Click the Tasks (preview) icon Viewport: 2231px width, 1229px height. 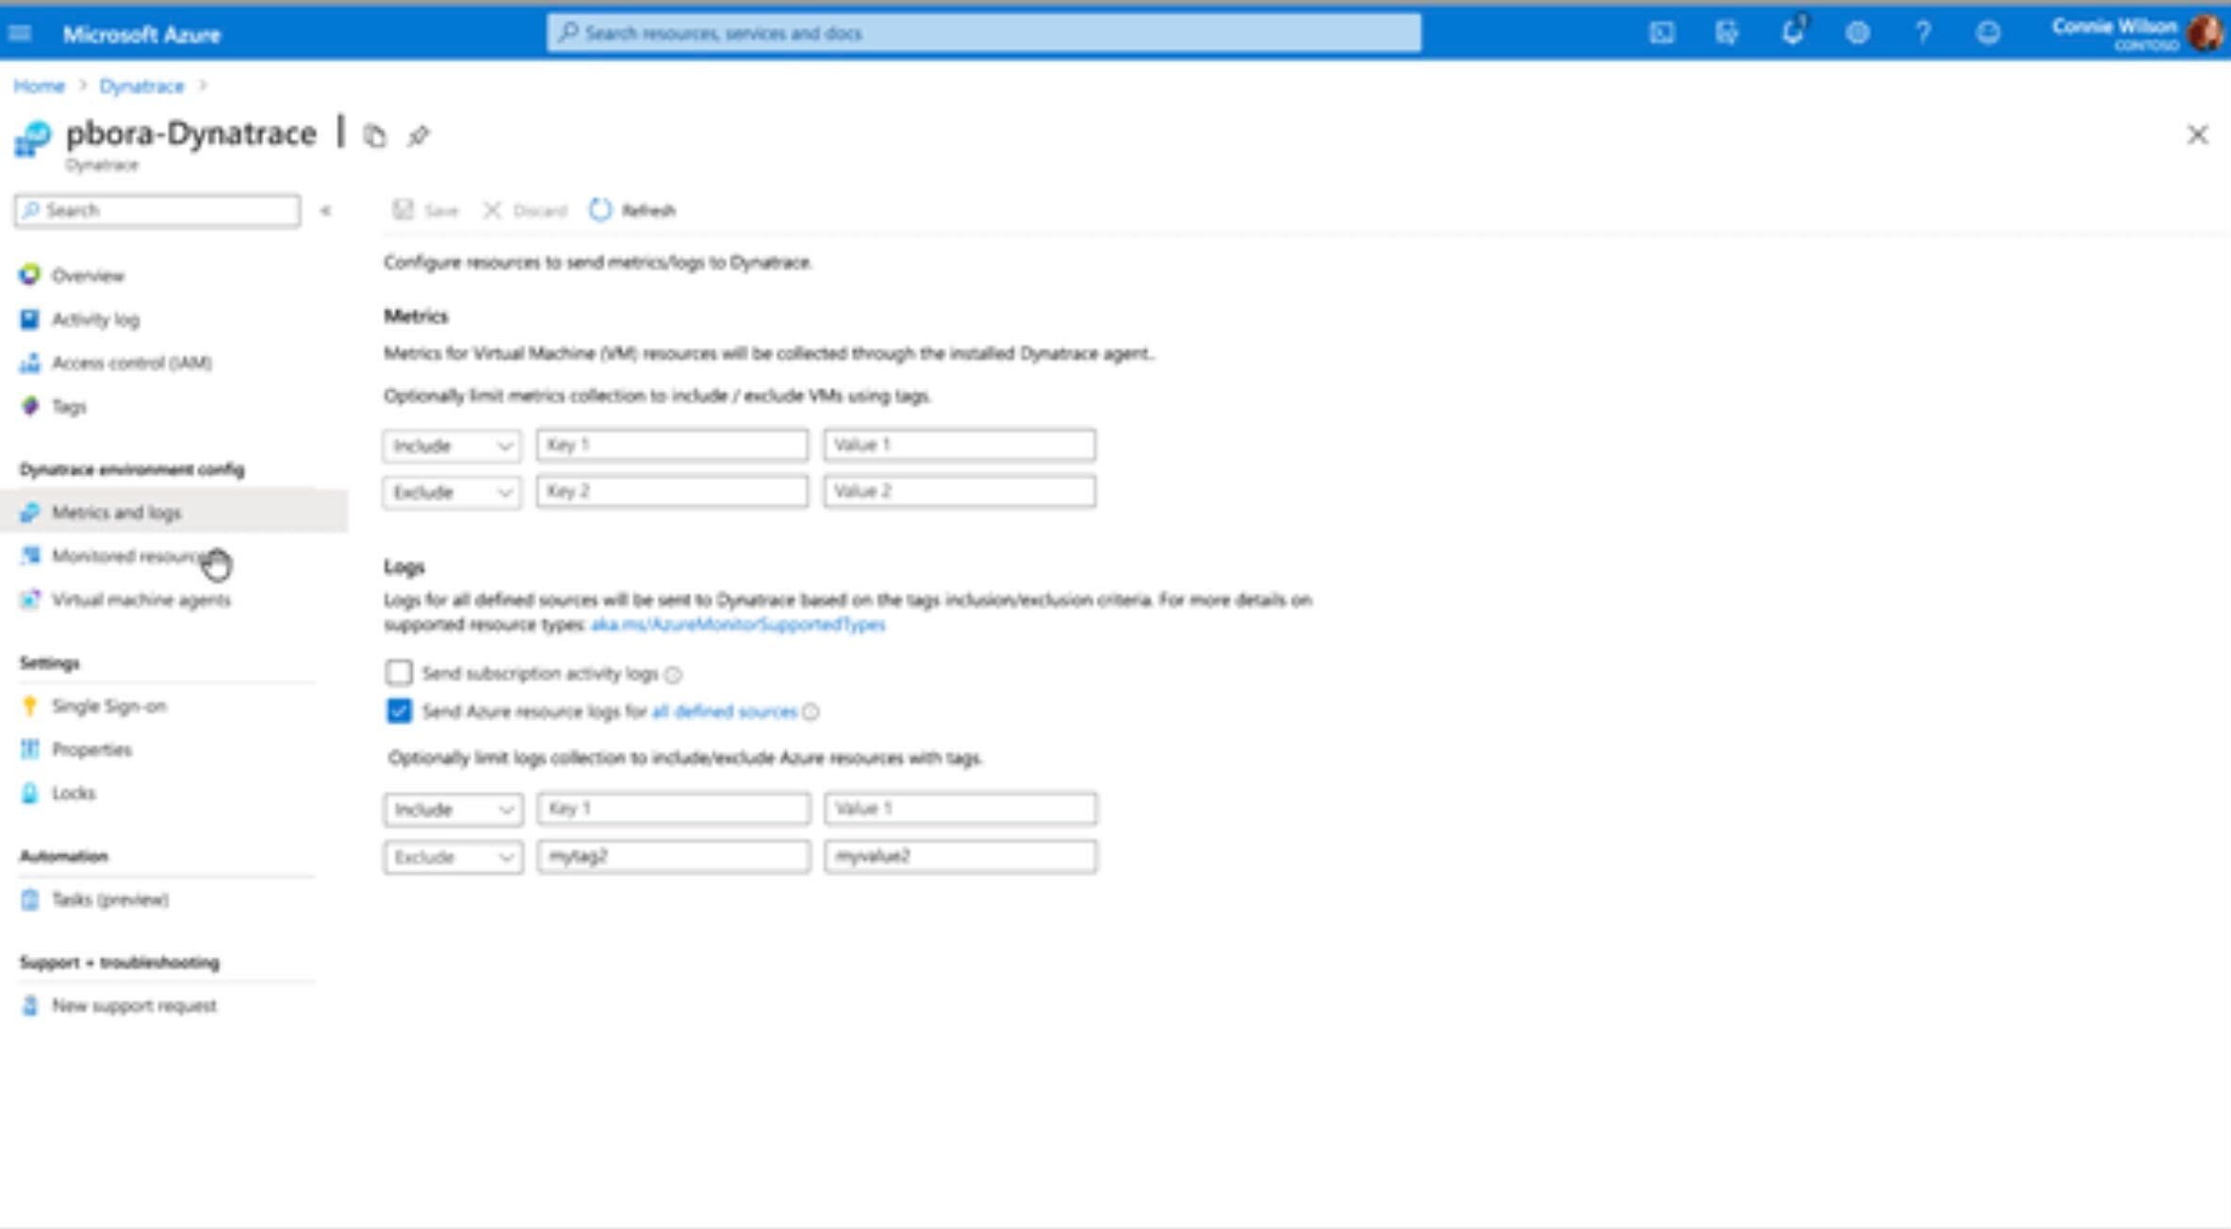click(x=30, y=899)
